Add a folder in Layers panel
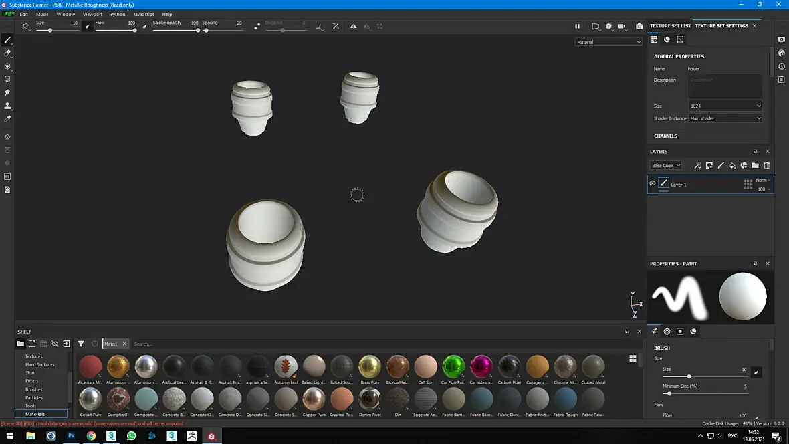789x444 pixels. tap(756, 165)
